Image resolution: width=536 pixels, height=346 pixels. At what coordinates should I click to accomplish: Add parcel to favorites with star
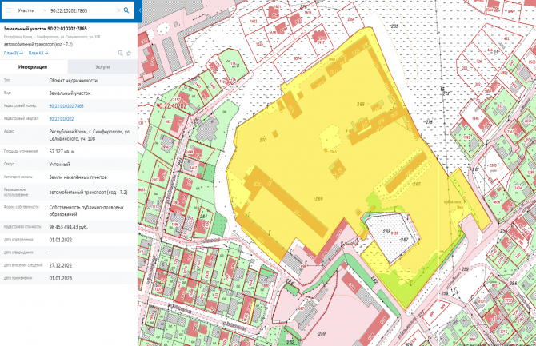coord(129,53)
